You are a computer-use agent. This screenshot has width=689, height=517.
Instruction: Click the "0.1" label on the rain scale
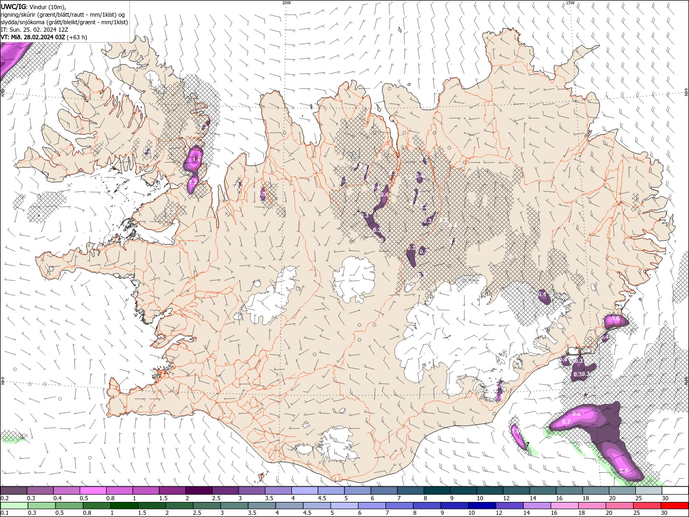(x=4, y=513)
